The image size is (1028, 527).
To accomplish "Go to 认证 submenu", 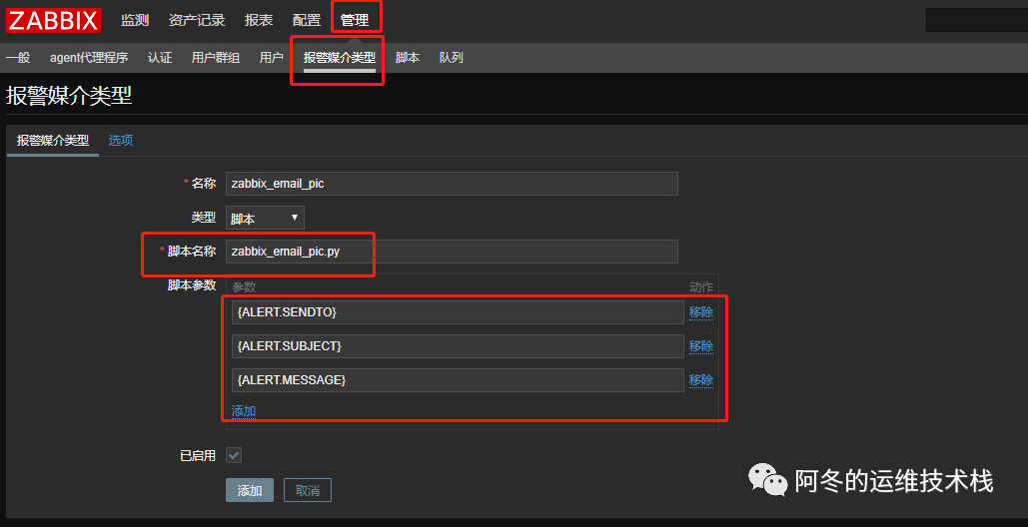I will pyautogui.click(x=159, y=58).
